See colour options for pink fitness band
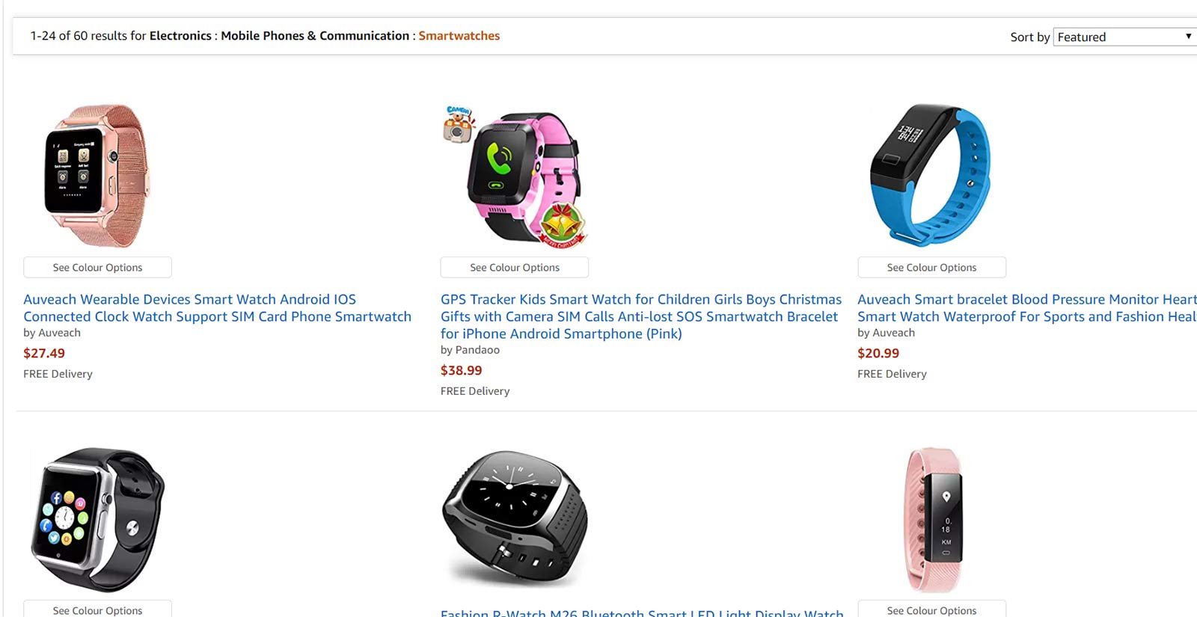 pyautogui.click(x=931, y=610)
